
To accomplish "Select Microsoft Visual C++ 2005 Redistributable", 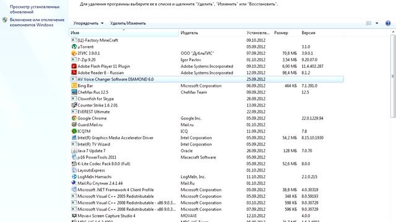I will click(x=207, y=196).
